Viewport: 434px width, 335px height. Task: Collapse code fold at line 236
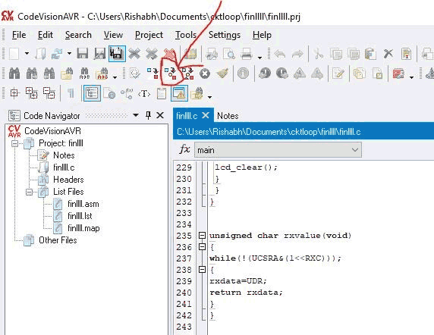point(203,247)
